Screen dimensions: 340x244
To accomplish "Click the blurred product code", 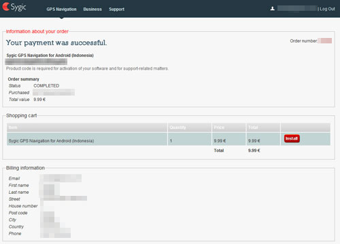I will 36,62.
